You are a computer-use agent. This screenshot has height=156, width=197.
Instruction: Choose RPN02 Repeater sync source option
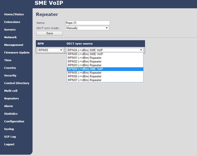(105, 62)
